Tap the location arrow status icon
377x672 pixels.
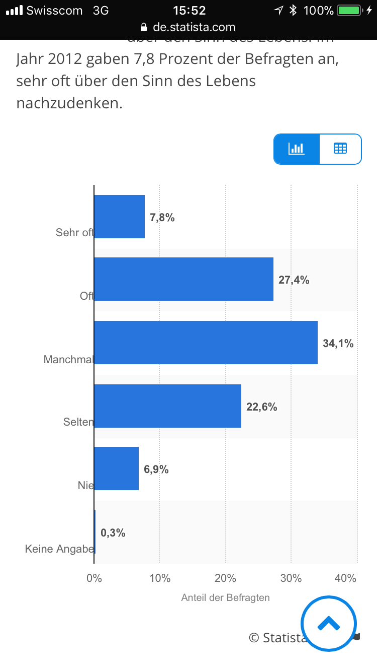point(278,10)
